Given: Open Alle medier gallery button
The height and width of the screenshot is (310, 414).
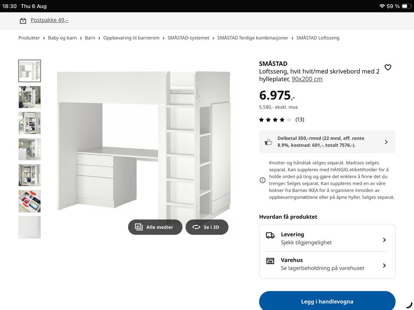Looking at the screenshot, I should (155, 227).
